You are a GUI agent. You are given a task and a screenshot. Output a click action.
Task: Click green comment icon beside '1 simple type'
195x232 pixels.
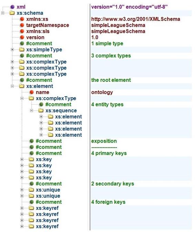click(22, 43)
